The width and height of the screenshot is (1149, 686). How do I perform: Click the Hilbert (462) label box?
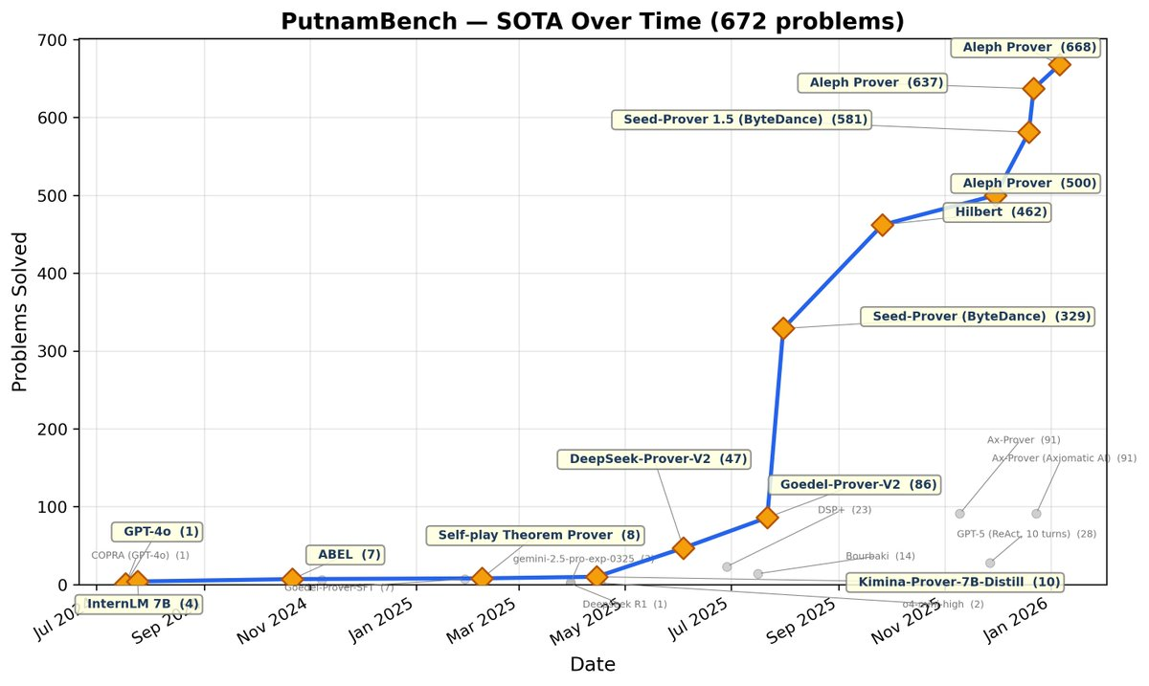pyautogui.click(x=997, y=212)
